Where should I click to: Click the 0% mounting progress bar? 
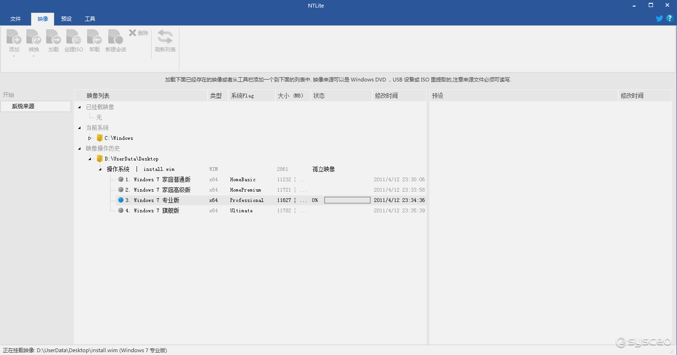pos(347,200)
